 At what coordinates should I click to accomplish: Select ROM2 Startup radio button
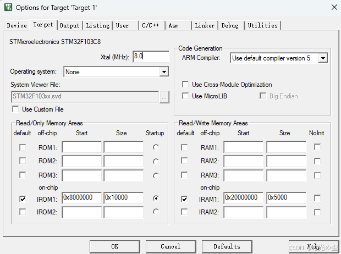pos(156,161)
